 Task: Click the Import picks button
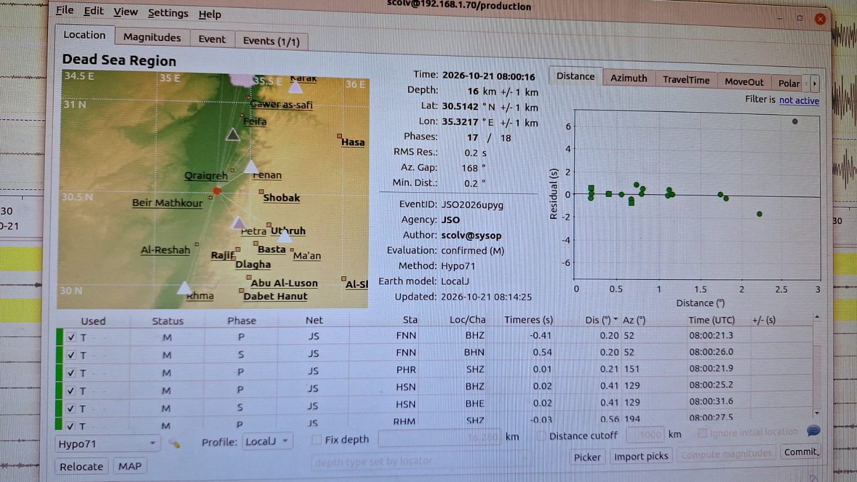click(x=641, y=456)
